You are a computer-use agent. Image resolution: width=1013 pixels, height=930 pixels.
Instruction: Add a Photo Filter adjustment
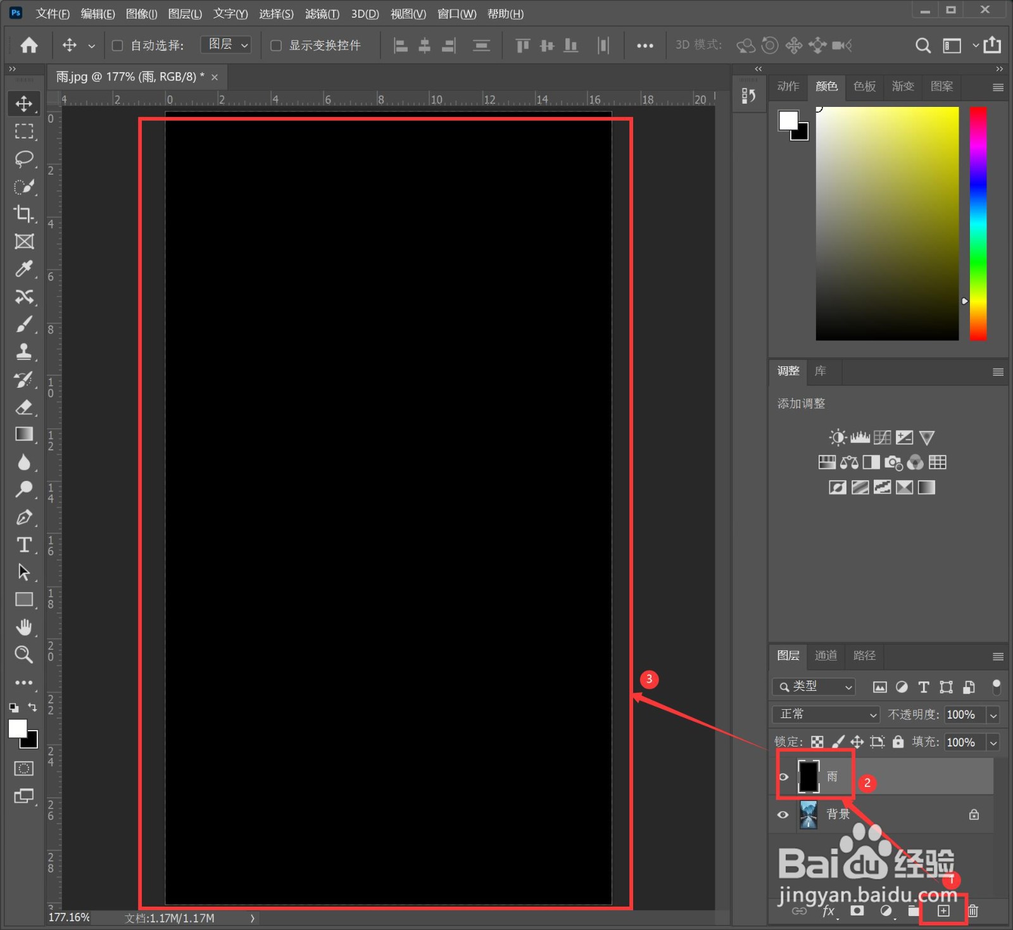click(893, 462)
